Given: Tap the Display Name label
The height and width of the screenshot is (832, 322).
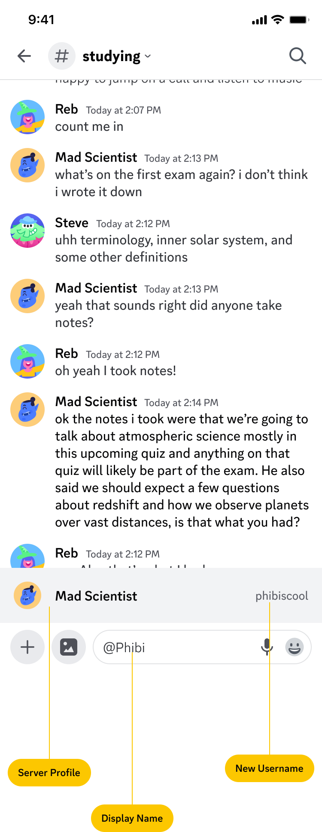Looking at the screenshot, I should 132,818.
